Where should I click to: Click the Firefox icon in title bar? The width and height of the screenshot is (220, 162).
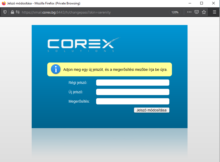coord(4,3)
